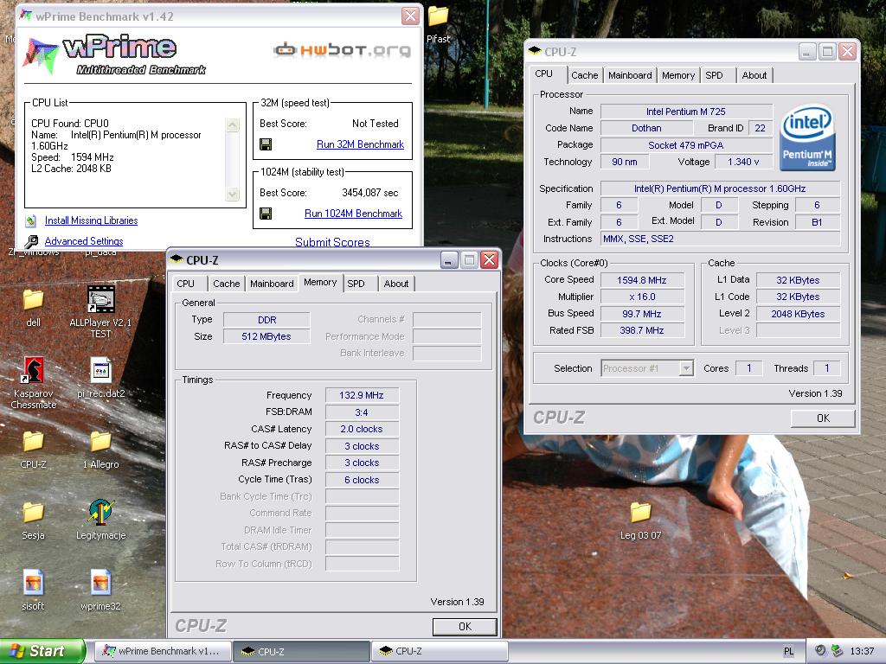Open Advanced Settings link in wPrime
Image resolution: width=886 pixels, height=664 pixels.
coord(84,241)
